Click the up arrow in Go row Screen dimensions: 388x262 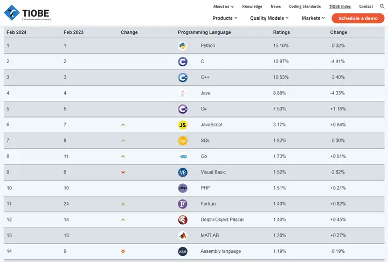coord(123,156)
